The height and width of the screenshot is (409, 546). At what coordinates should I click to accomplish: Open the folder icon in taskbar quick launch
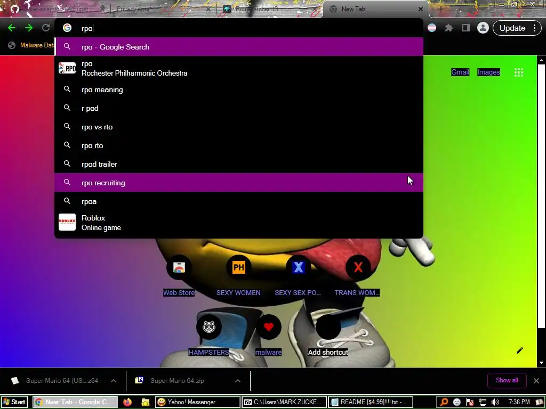145,402
